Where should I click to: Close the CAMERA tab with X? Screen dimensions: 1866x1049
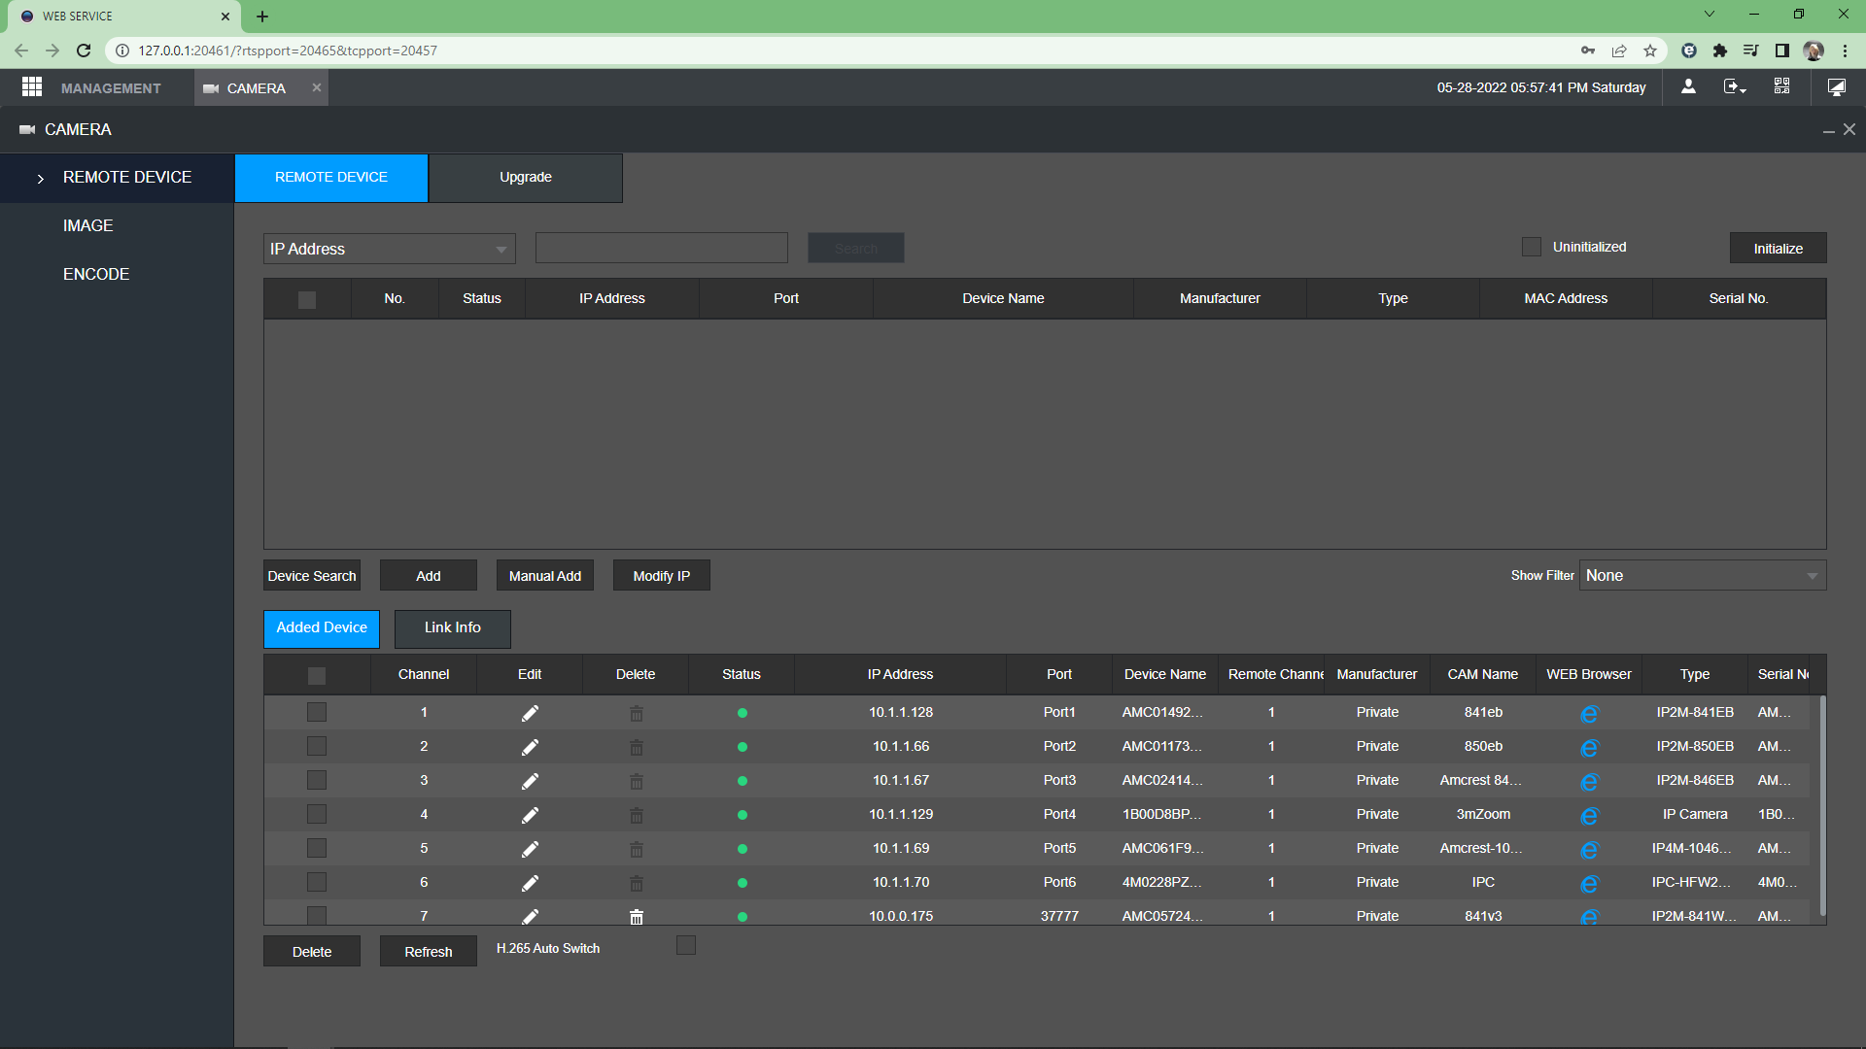(x=316, y=87)
